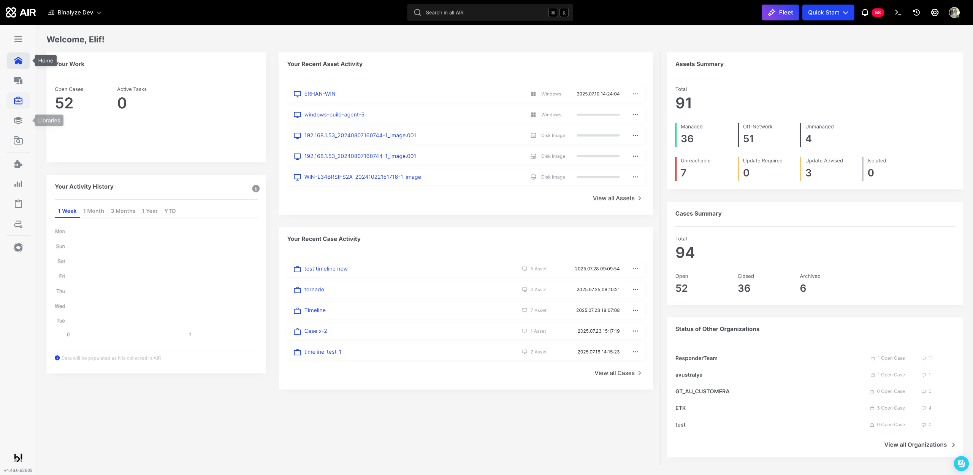Screen dimensions: 973x475
Task: Expand the Binalyze Dev organization dropdown
Action: (75, 13)
